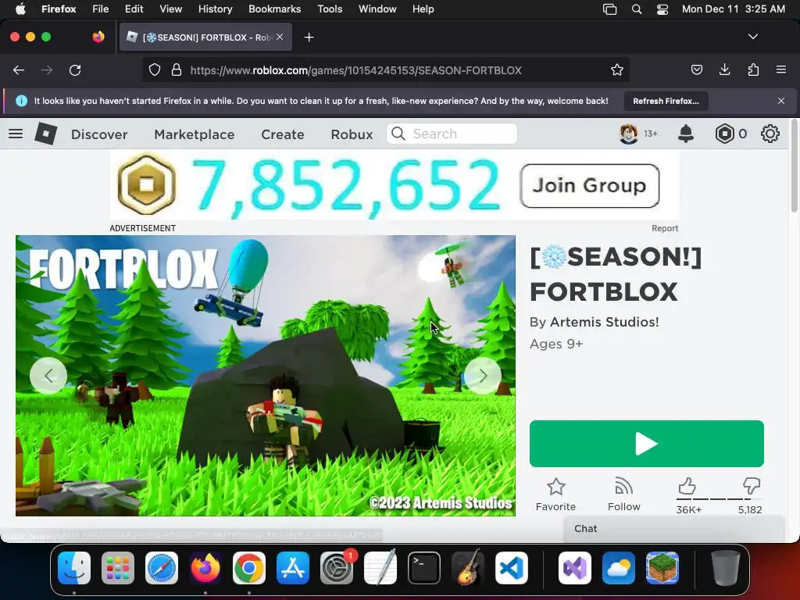800x600 pixels.
Task: Open Firefox tracking protection shield
Action: click(x=154, y=70)
